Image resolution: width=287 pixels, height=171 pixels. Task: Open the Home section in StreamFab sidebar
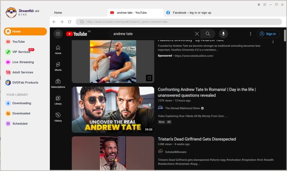pos(25,31)
